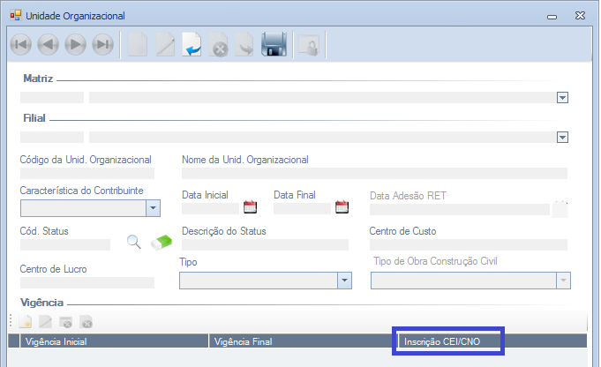Click the Data Final input field
Screen dimensions: 601x367
302,209
